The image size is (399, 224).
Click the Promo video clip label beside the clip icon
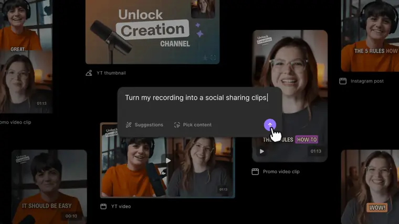pos(281,172)
